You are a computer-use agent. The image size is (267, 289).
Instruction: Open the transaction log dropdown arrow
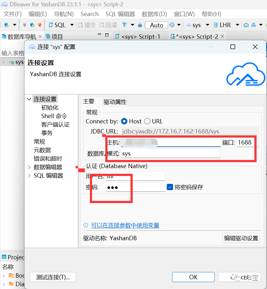point(179,25)
